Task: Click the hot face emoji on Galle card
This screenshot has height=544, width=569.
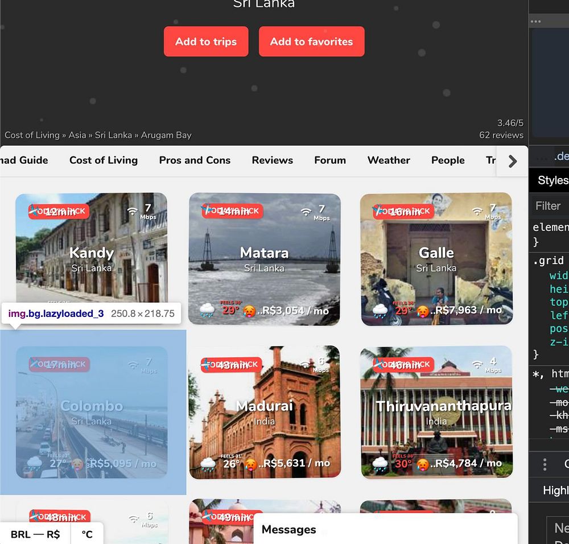Action: click(x=422, y=311)
